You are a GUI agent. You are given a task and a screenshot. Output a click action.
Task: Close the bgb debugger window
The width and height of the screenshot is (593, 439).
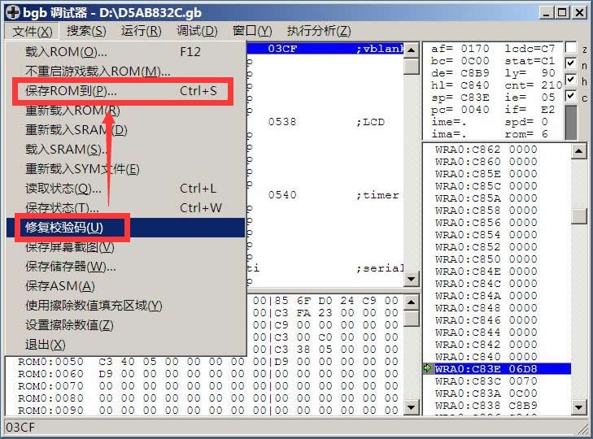(578, 12)
